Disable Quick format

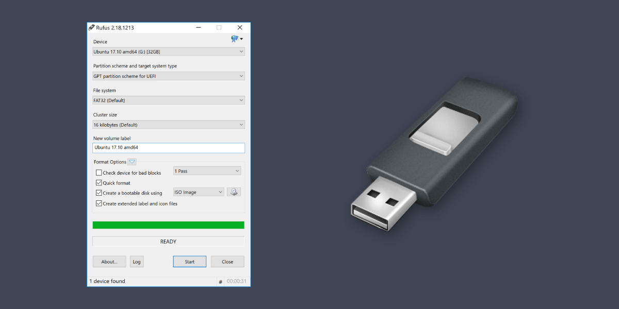coord(99,182)
